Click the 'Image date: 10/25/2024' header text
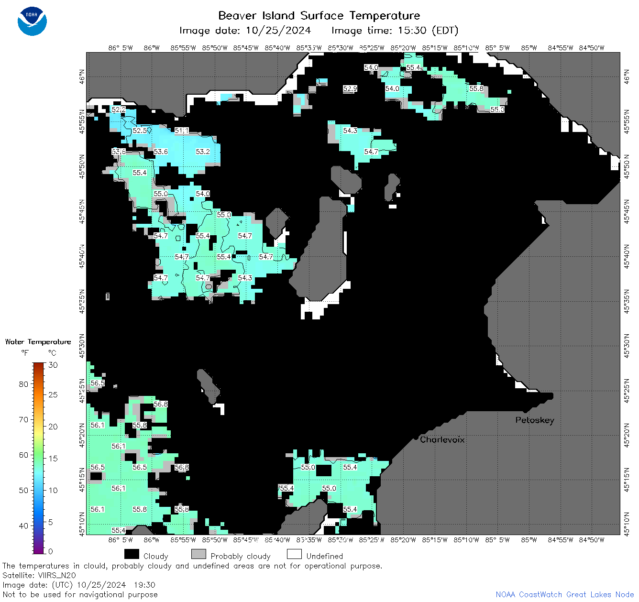The height and width of the screenshot is (602, 639). point(245,31)
